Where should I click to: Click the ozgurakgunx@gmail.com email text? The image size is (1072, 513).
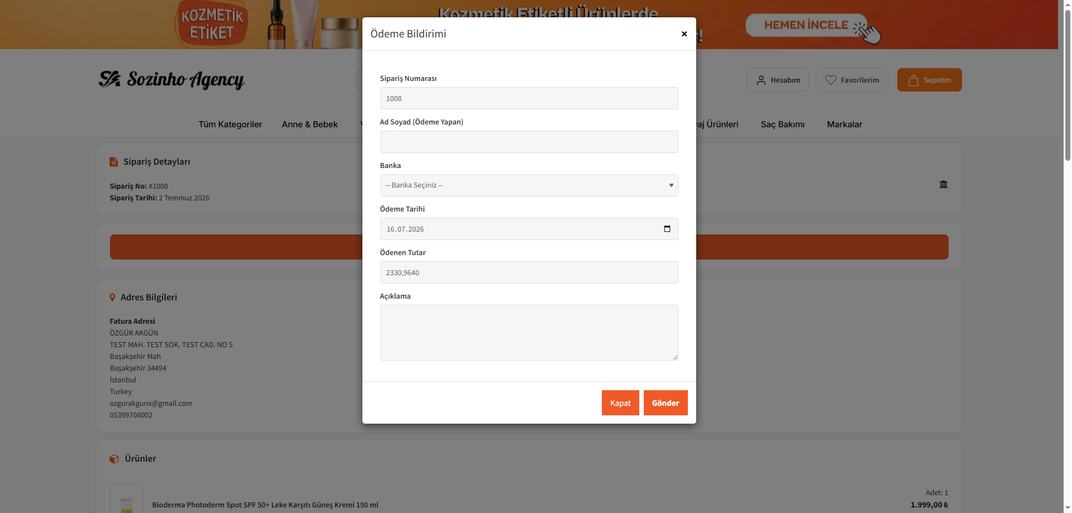point(151,403)
